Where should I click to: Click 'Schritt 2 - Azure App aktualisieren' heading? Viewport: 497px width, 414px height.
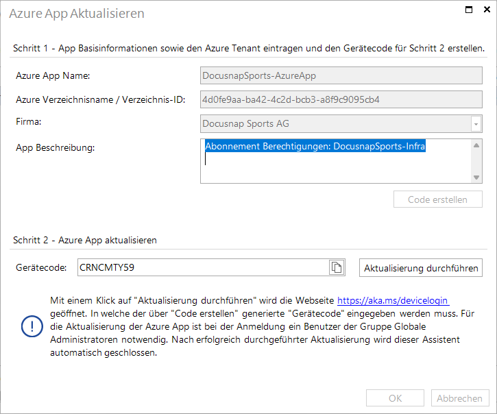click(85, 240)
